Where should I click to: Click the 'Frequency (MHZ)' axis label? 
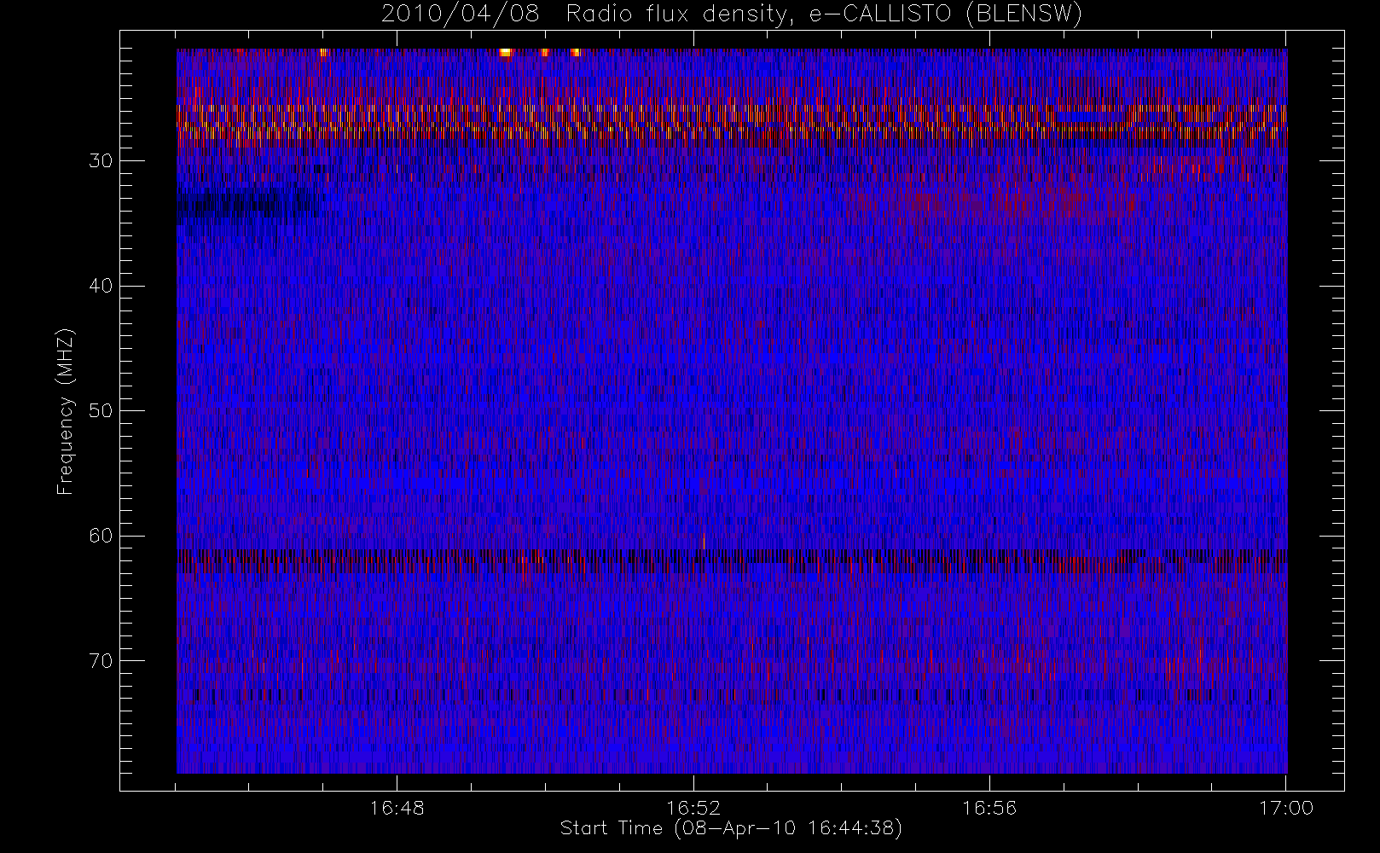66,411
